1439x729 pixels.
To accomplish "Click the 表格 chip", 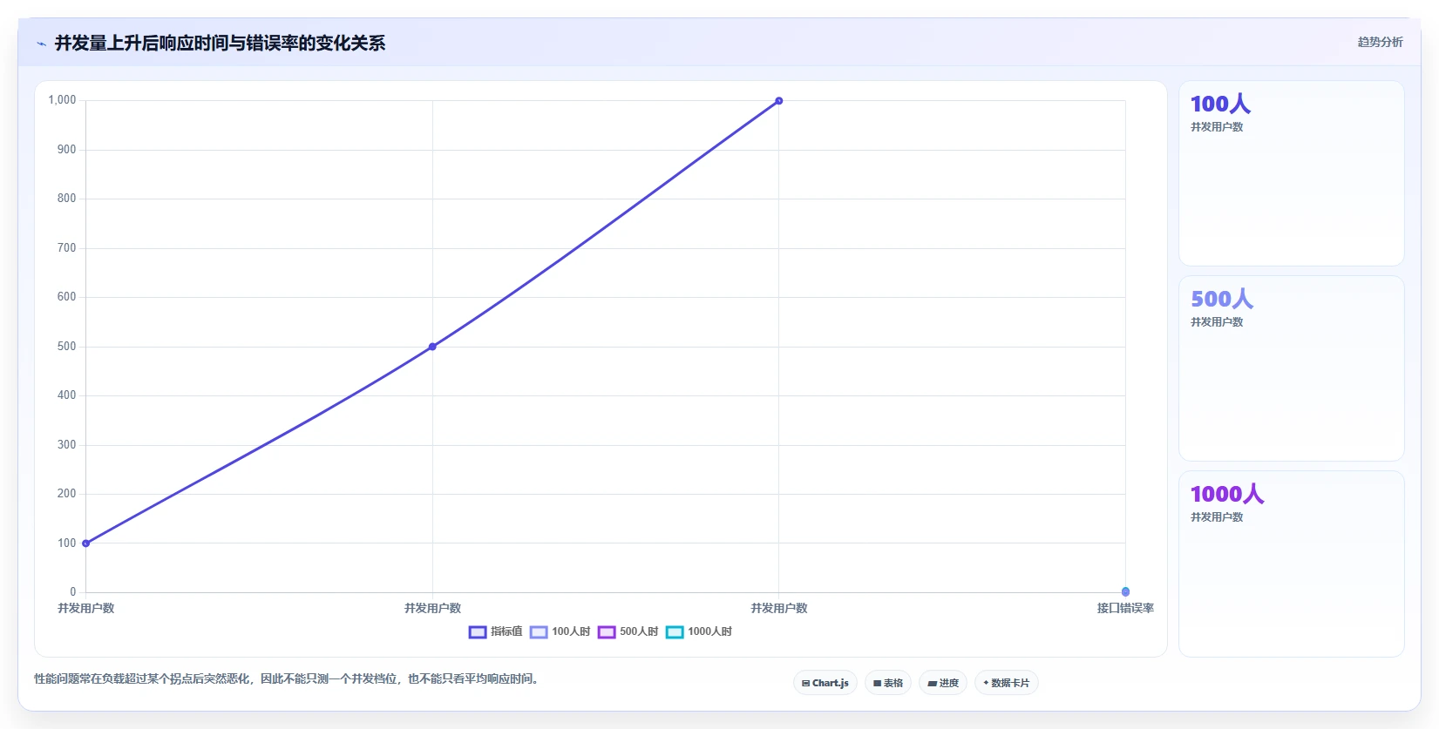I will [x=888, y=683].
